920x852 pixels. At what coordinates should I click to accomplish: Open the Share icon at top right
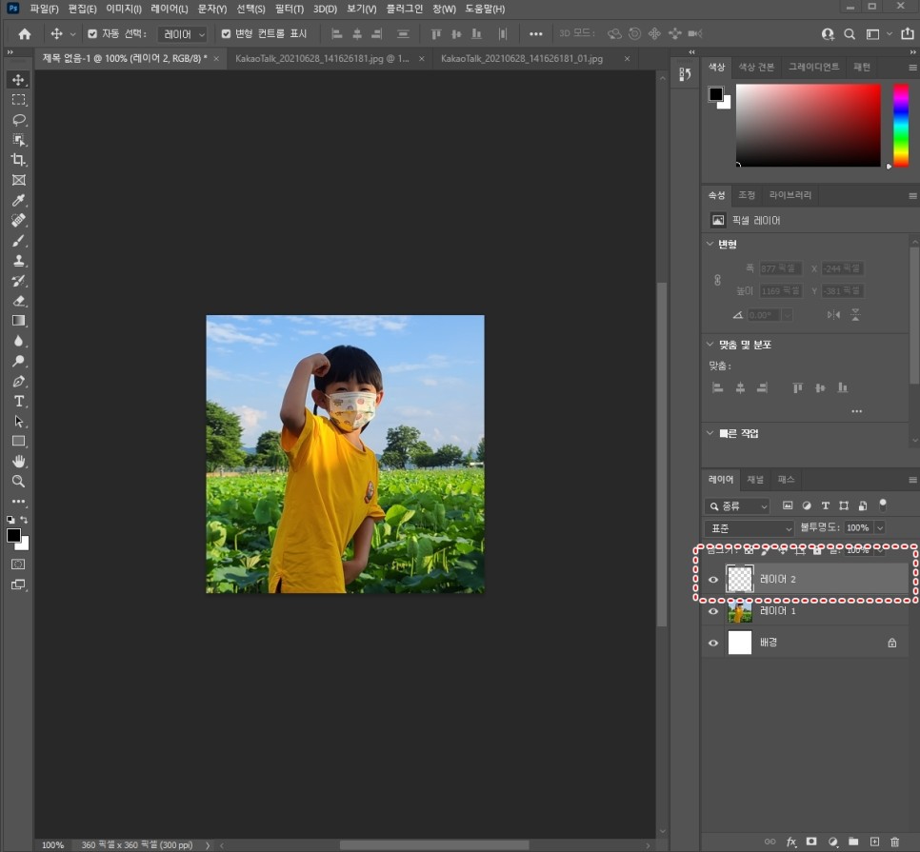pyautogui.click(x=907, y=33)
